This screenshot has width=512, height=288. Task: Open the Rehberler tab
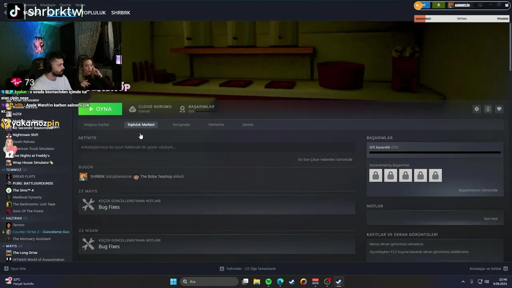click(216, 125)
